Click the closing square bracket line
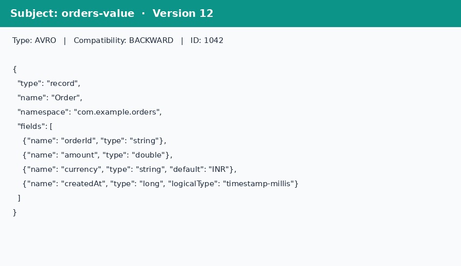The image size is (461, 266). tap(19, 198)
